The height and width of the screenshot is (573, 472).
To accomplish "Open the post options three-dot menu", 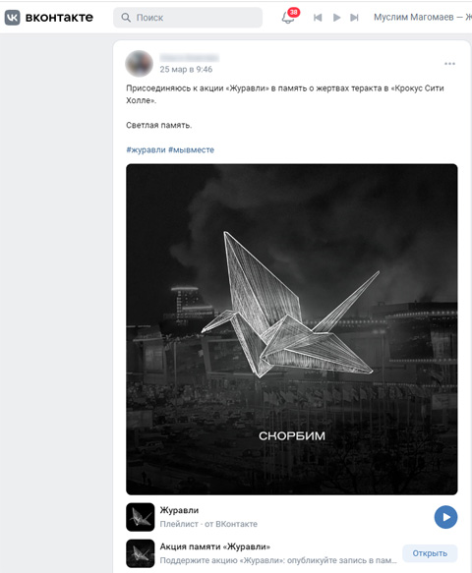I will tap(449, 64).
